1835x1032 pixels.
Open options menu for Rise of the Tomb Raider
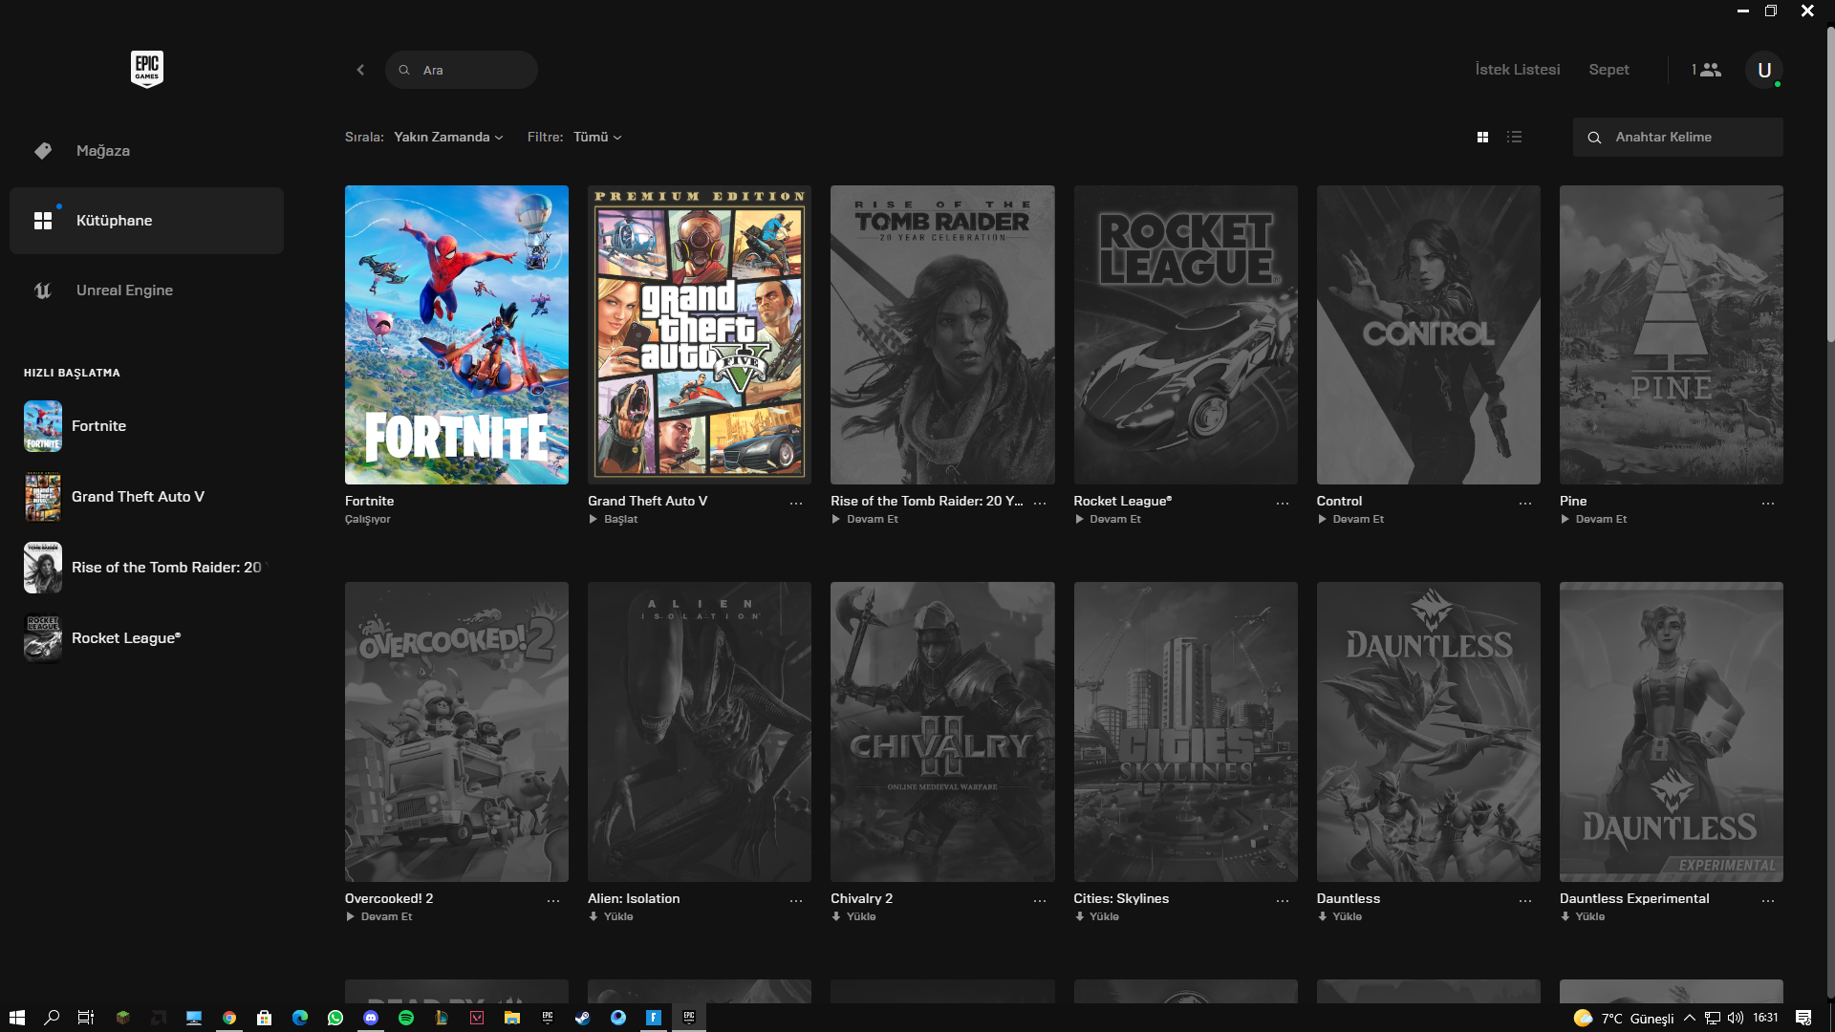[x=1040, y=503]
